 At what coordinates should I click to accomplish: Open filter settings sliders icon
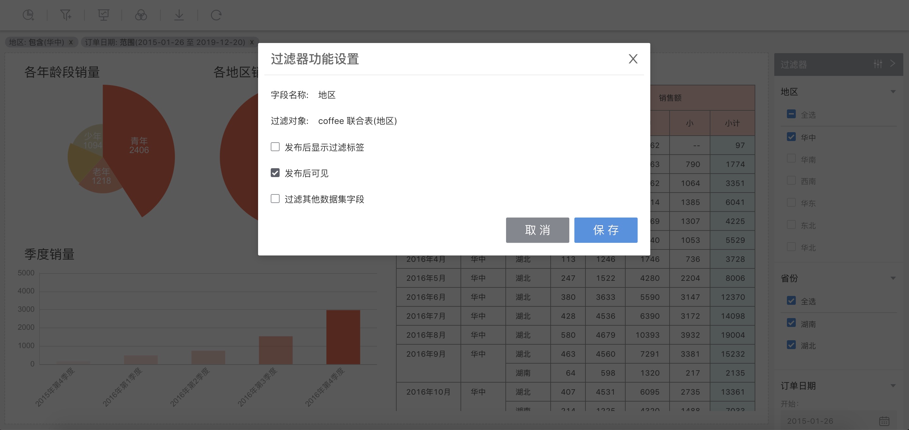[878, 64]
